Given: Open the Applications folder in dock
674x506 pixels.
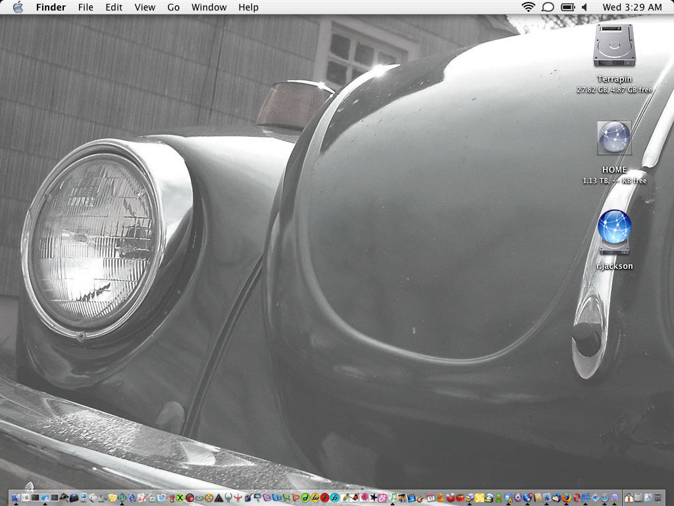Looking at the screenshot, I should 648,498.
